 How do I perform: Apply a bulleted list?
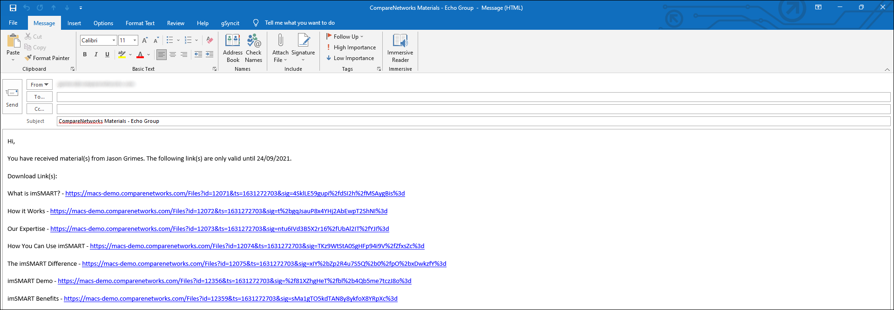170,40
